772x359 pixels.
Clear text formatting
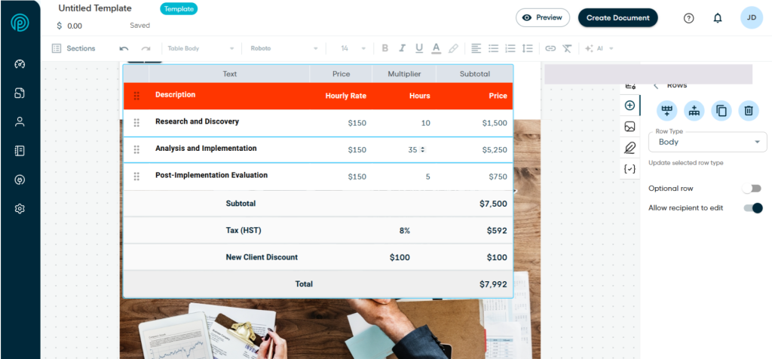[x=567, y=48]
